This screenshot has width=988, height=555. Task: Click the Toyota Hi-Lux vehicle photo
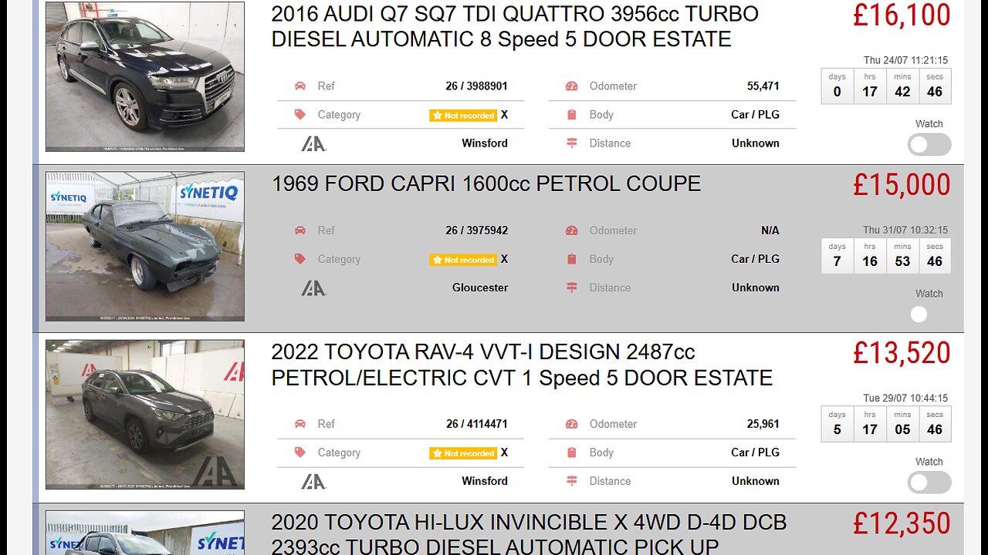coord(145,533)
